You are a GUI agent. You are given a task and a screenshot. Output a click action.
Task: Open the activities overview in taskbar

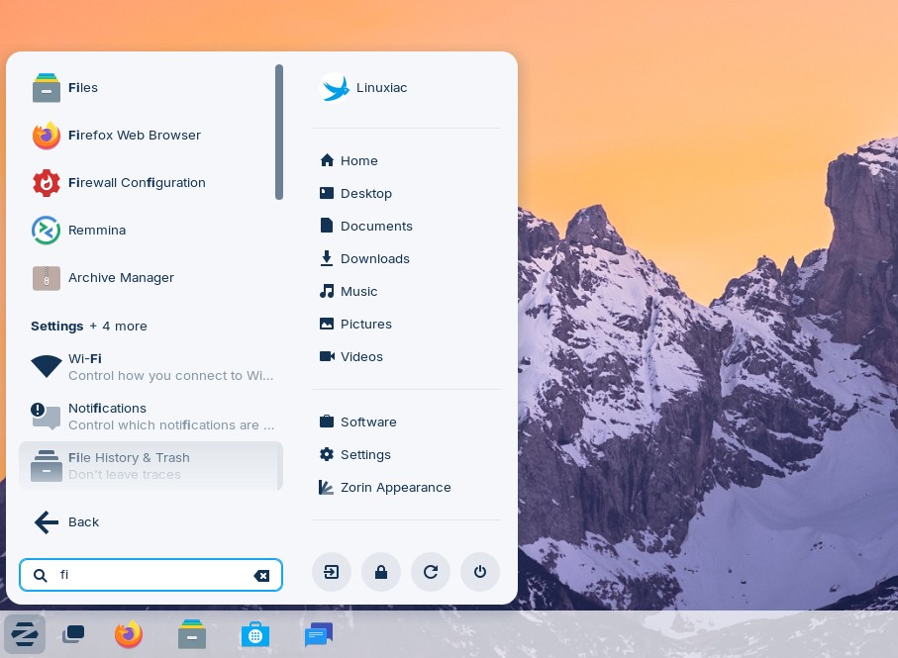coord(73,634)
